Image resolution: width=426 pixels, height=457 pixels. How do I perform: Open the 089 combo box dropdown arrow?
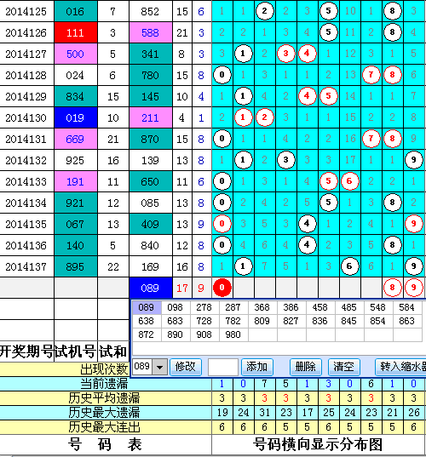pyautogui.click(x=159, y=367)
